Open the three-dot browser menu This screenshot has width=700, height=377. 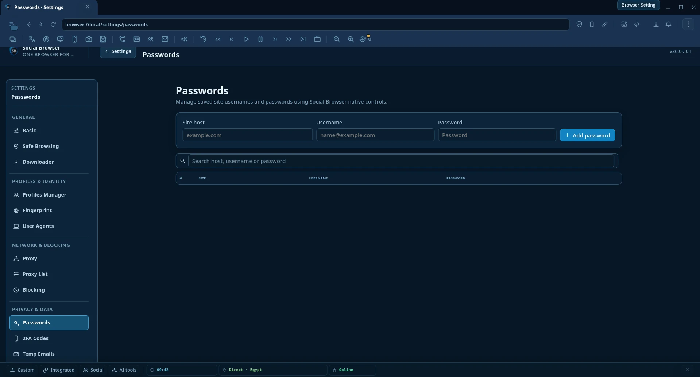pyautogui.click(x=688, y=24)
